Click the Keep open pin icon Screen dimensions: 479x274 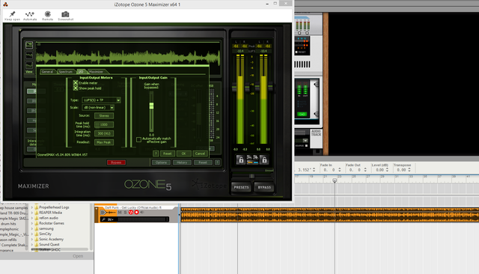click(12, 14)
